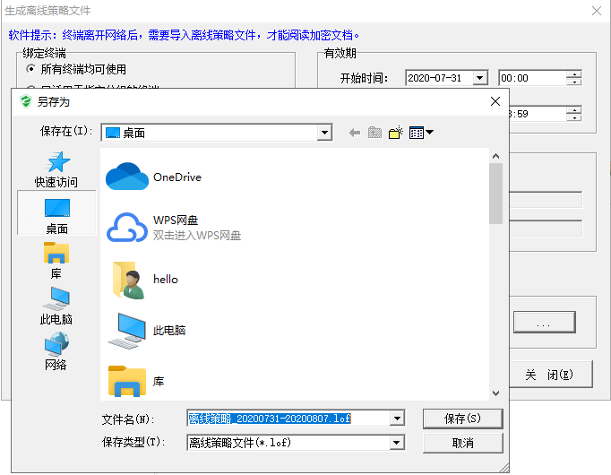Click the end time :59 spinner
The width and height of the screenshot is (611, 475).
[x=574, y=114]
